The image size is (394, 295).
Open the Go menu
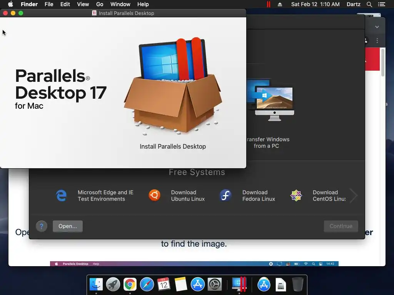100,4
